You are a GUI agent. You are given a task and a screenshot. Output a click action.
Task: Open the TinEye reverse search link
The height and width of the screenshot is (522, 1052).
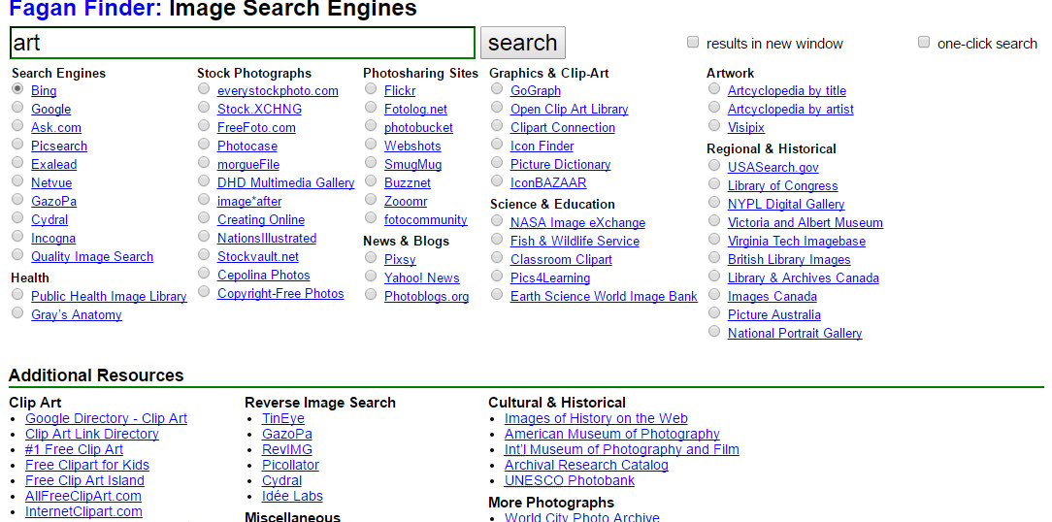click(x=283, y=418)
